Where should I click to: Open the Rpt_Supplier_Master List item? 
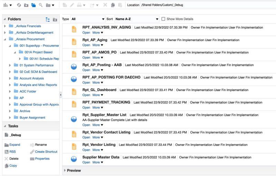(x=86, y=125)
